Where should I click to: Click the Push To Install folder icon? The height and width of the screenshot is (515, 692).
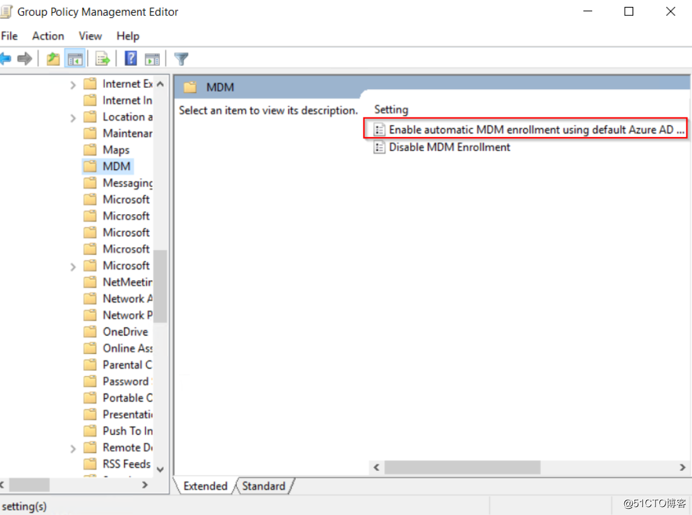[90, 431]
